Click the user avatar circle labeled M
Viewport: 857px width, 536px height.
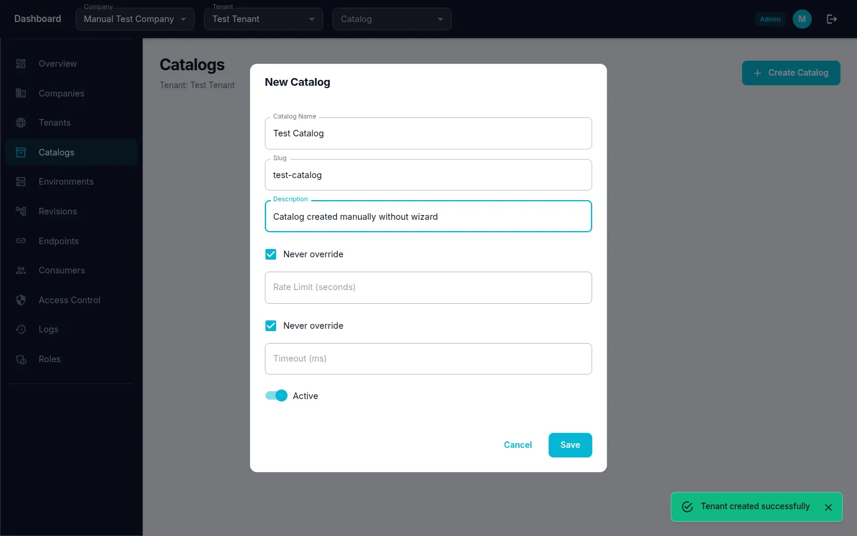tap(802, 18)
